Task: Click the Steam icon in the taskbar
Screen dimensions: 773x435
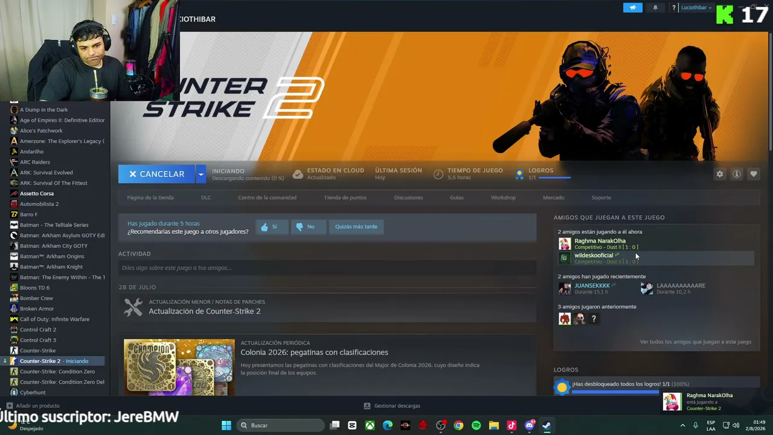Action: (x=547, y=425)
